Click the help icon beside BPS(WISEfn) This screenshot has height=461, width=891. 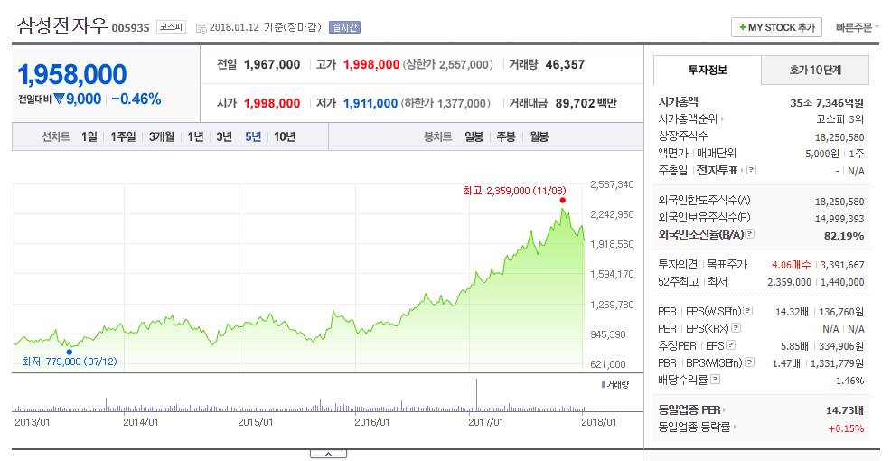click(x=749, y=362)
